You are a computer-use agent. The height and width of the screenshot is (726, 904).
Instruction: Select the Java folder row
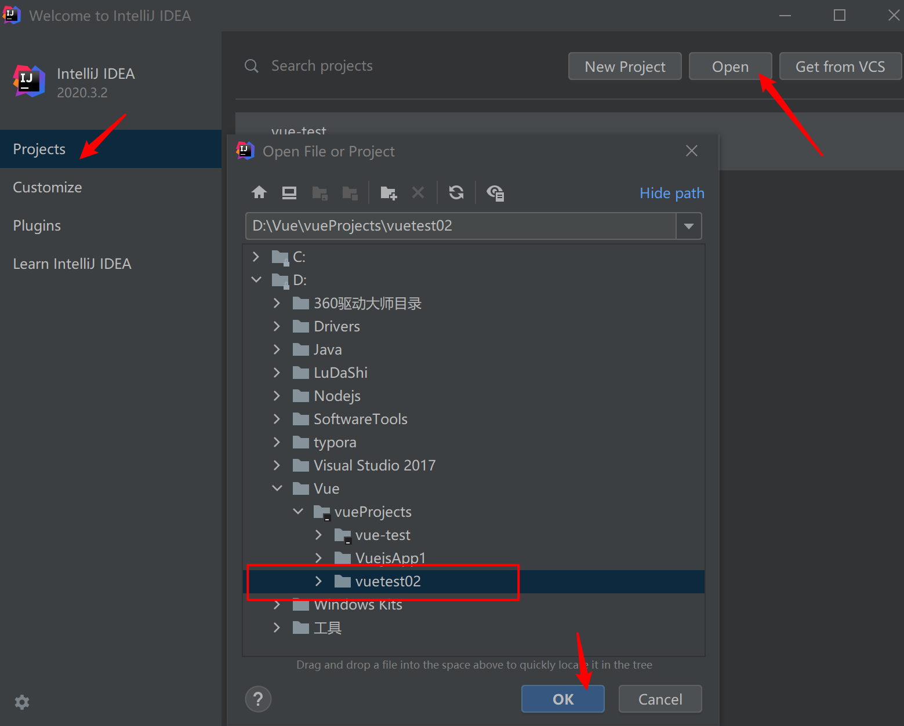(474, 349)
